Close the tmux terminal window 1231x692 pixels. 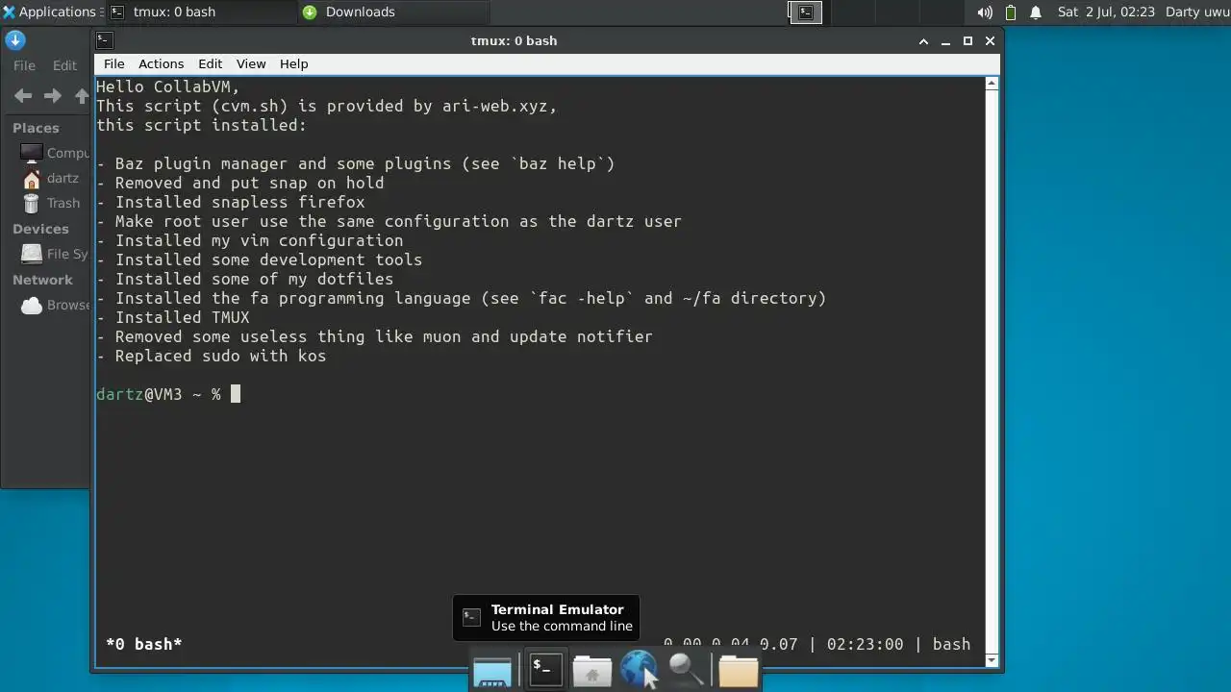990,41
